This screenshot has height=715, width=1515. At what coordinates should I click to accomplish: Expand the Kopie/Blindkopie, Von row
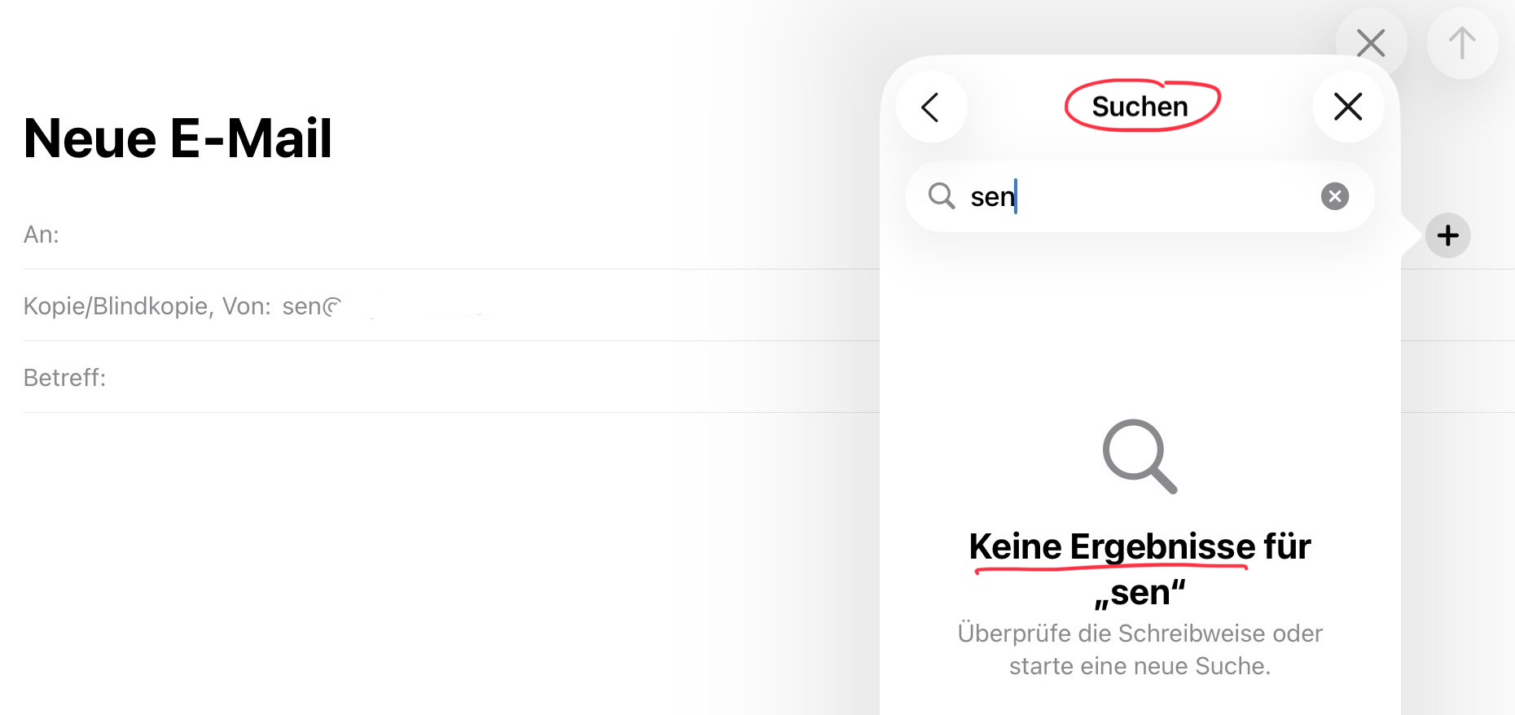point(147,306)
